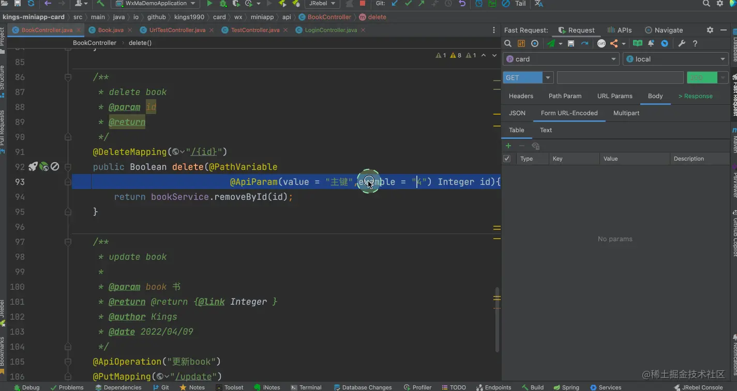Select the Multipart body type tab
Screen dimensions: 737x391
626,113
